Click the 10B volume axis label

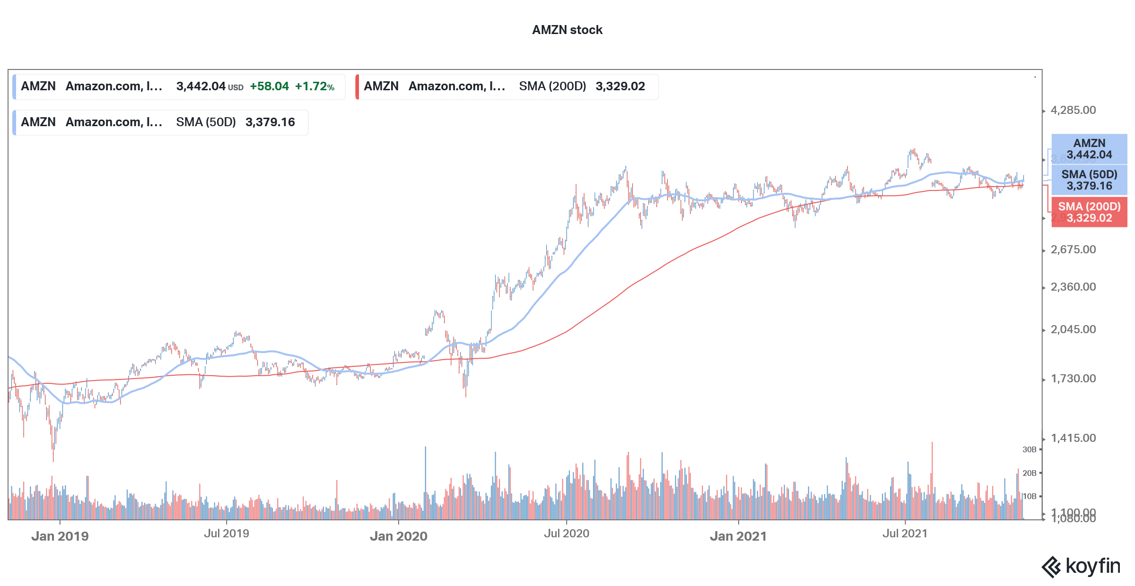point(1030,496)
